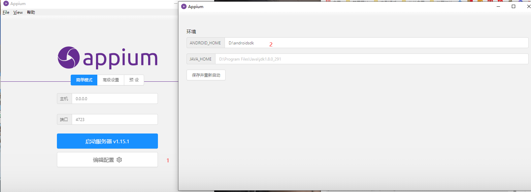Screen dimensions: 531x192
Task: Click Appium icon in main window title bar
Action: pos(6,4)
